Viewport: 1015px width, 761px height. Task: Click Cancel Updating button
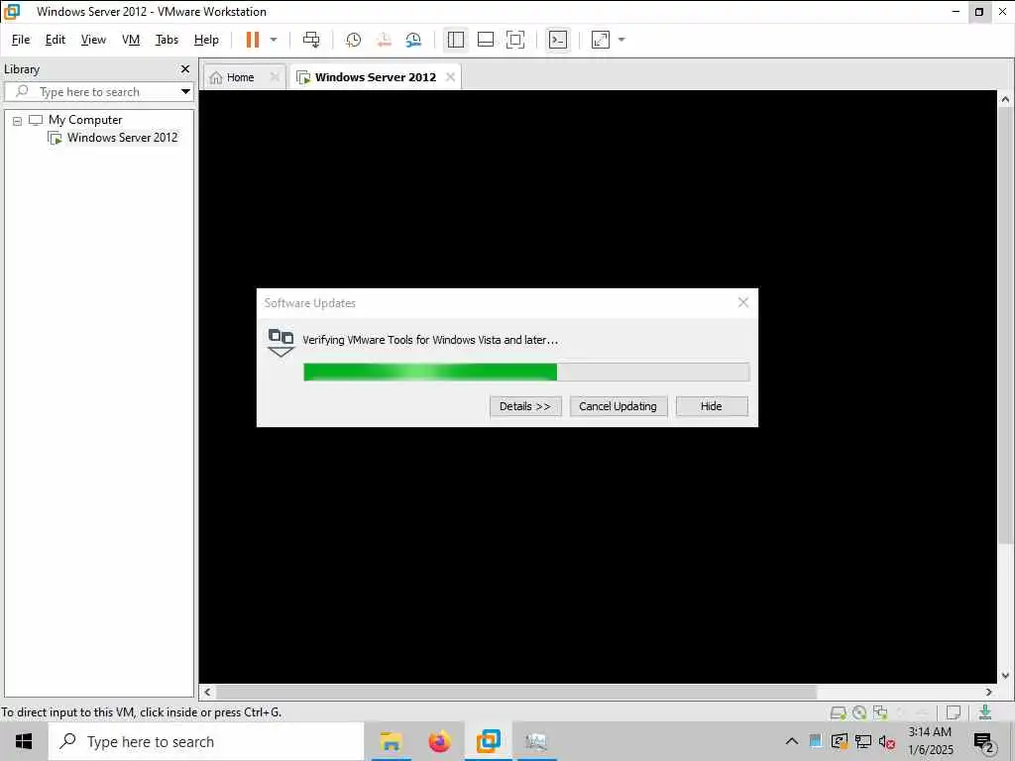tap(618, 406)
